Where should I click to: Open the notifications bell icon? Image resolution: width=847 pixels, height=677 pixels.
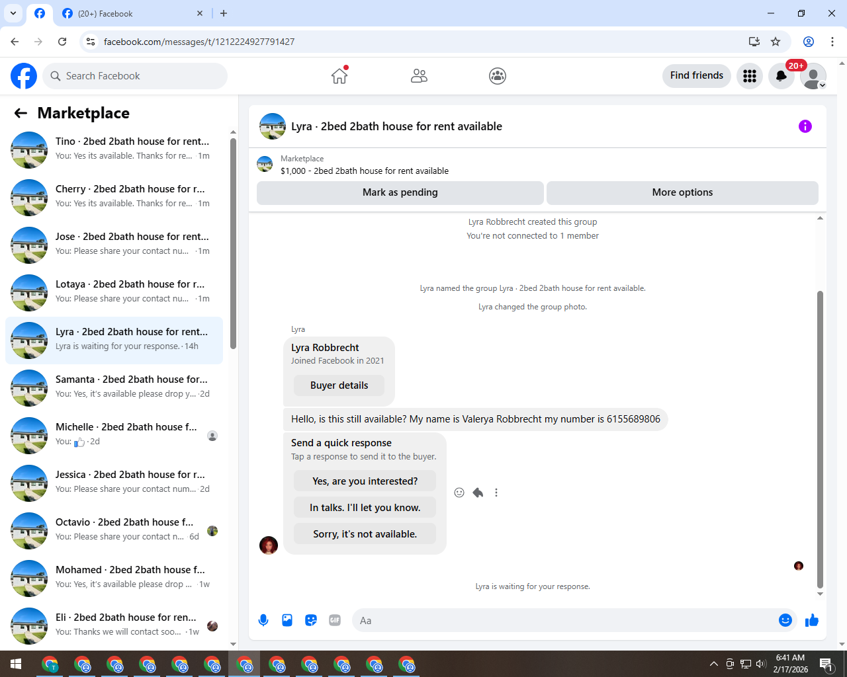(781, 76)
